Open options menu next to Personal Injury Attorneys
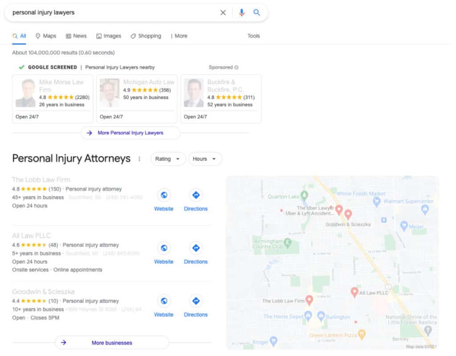The height and width of the screenshot is (356, 456). 139,159
